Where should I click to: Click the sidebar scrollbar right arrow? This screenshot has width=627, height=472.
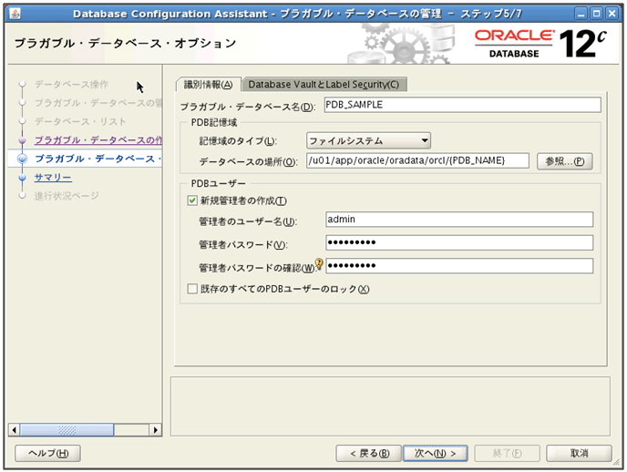[x=156, y=430]
